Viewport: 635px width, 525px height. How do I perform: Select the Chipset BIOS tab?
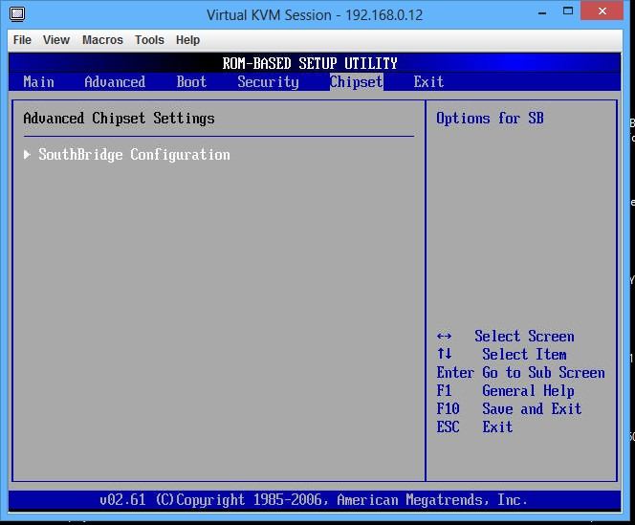pos(357,82)
